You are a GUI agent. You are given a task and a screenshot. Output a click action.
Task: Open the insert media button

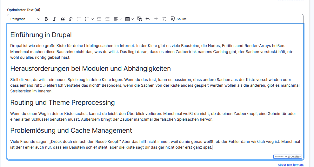[139, 19]
